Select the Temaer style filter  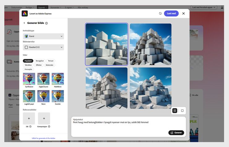point(51,61)
